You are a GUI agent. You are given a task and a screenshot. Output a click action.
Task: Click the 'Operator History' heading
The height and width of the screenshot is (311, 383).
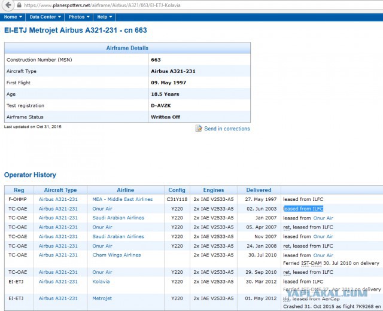(x=30, y=175)
